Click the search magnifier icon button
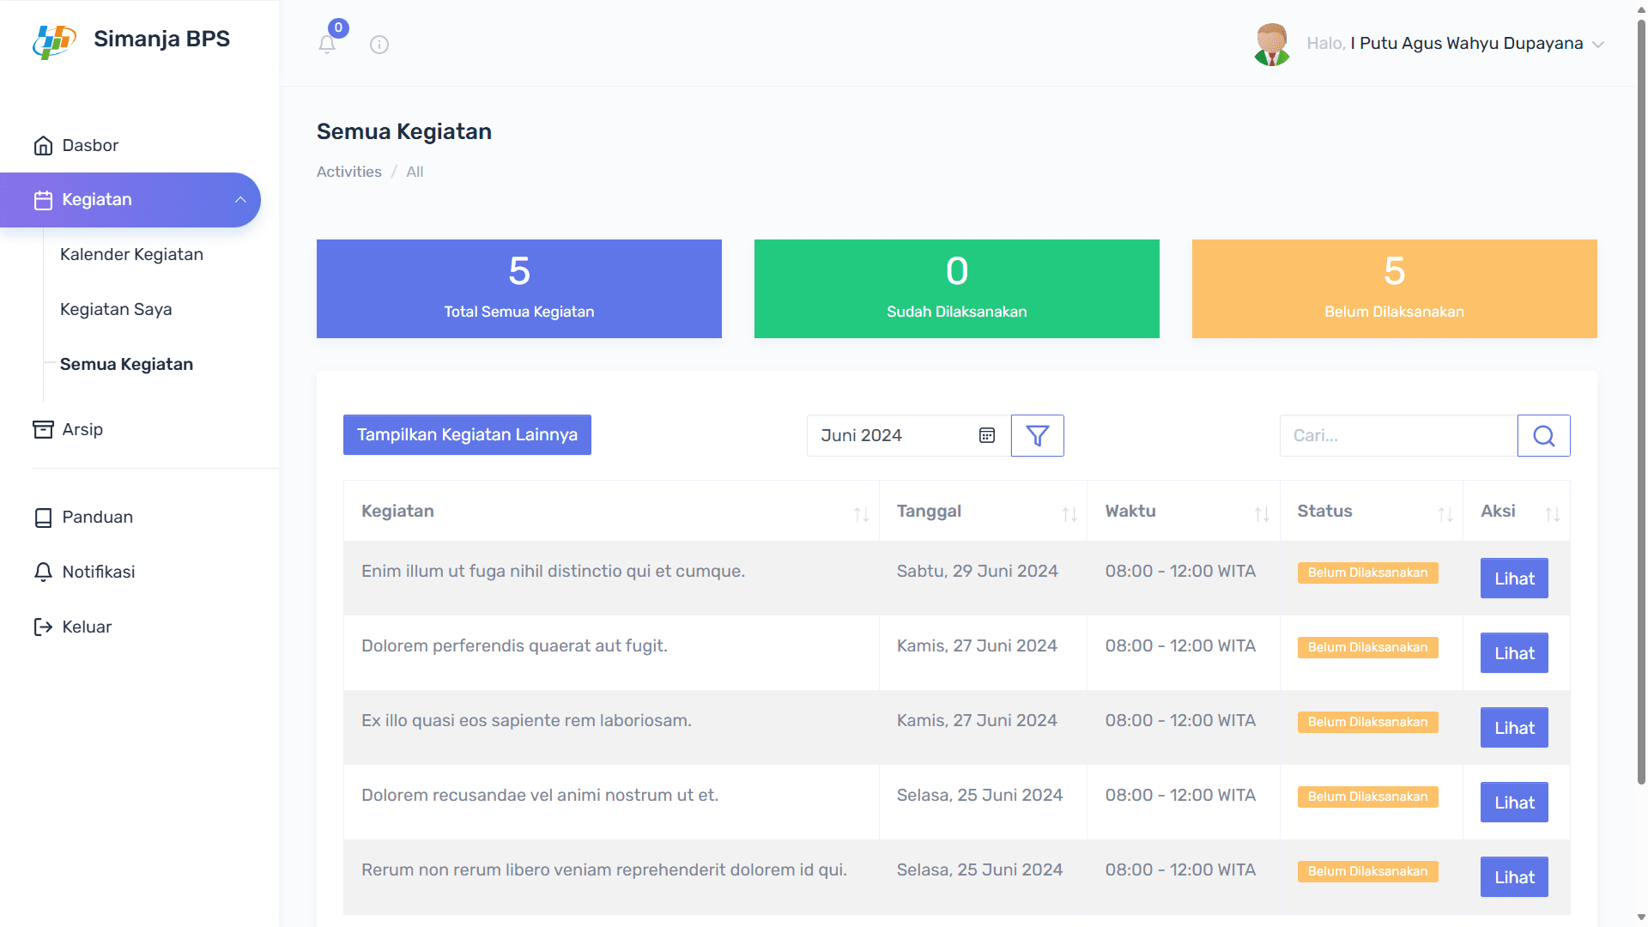Image resolution: width=1648 pixels, height=927 pixels. point(1543,436)
